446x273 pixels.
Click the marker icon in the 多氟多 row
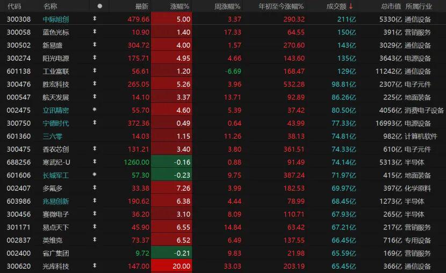coord(95,188)
